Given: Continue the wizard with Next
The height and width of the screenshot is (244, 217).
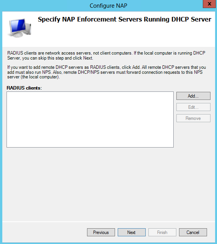Looking at the screenshot, I should (132, 232).
